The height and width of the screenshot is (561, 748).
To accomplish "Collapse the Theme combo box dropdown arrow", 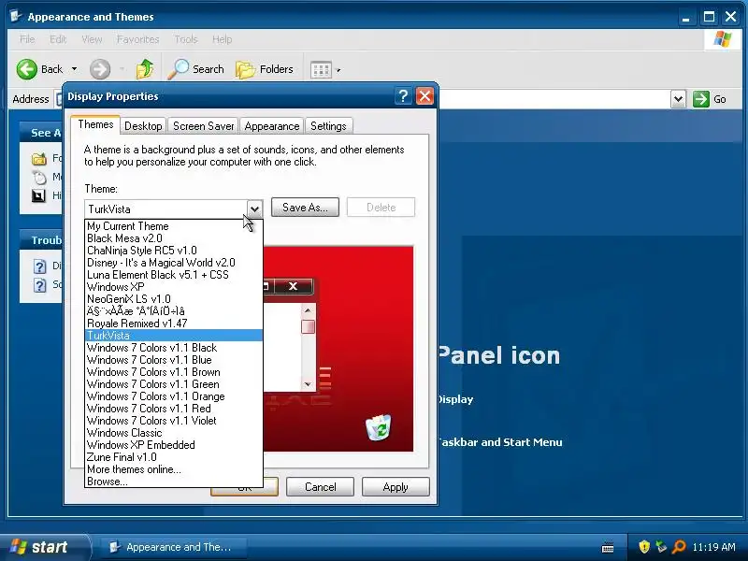I will (x=254, y=209).
